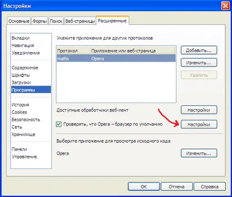Open Уведомления section in sidebar
The width and height of the screenshot is (232, 197).
click(26, 53)
